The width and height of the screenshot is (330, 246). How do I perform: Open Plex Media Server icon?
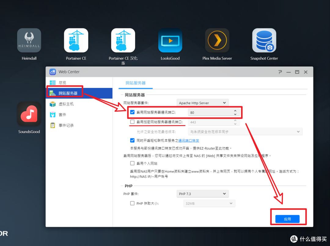[x=217, y=40]
